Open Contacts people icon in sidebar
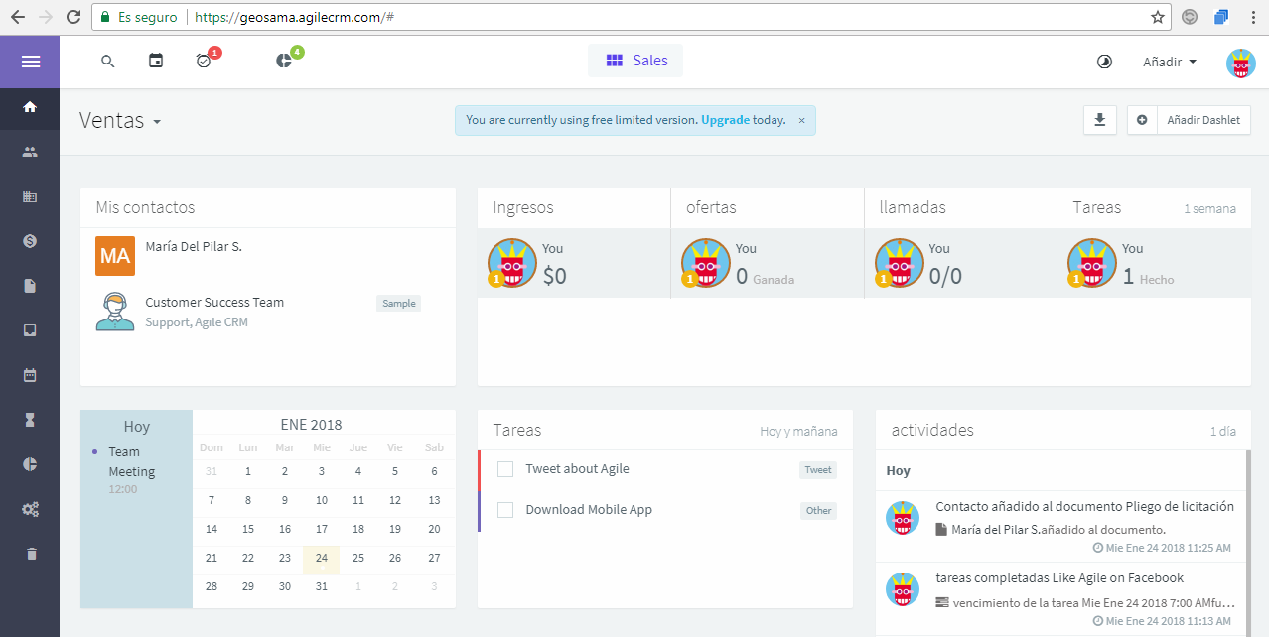1269x637 pixels. (x=30, y=152)
